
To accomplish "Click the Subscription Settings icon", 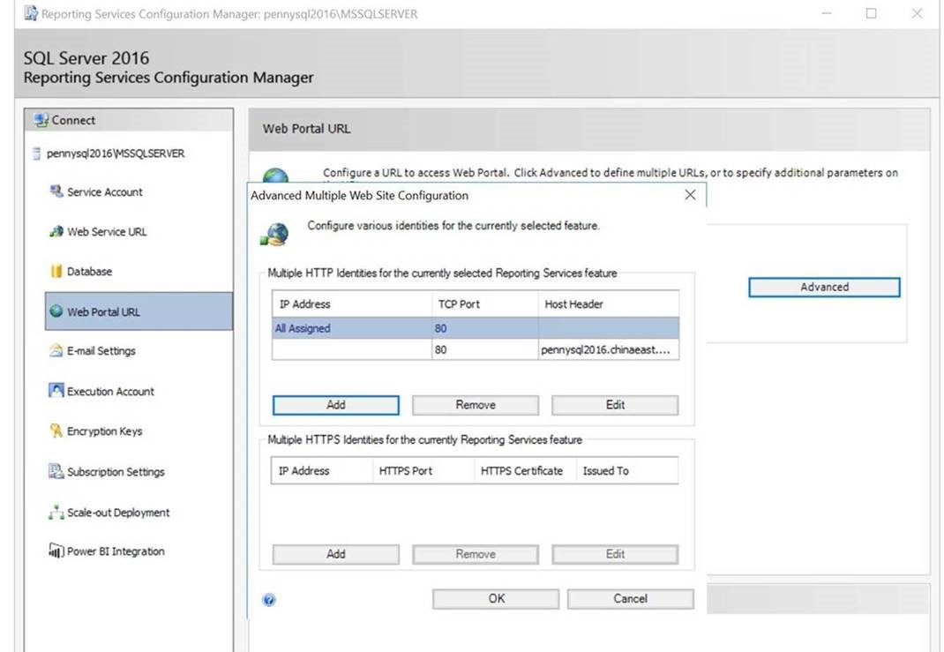I will coord(56,472).
